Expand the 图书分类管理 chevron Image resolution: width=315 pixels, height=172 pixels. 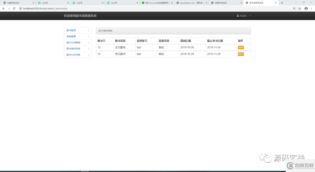click(x=88, y=42)
